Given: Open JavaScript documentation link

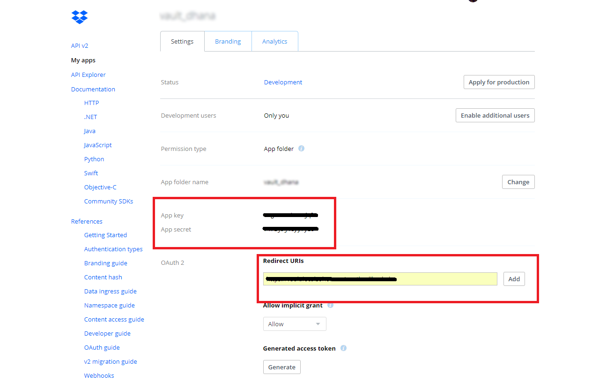Looking at the screenshot, I should (98, 145).
